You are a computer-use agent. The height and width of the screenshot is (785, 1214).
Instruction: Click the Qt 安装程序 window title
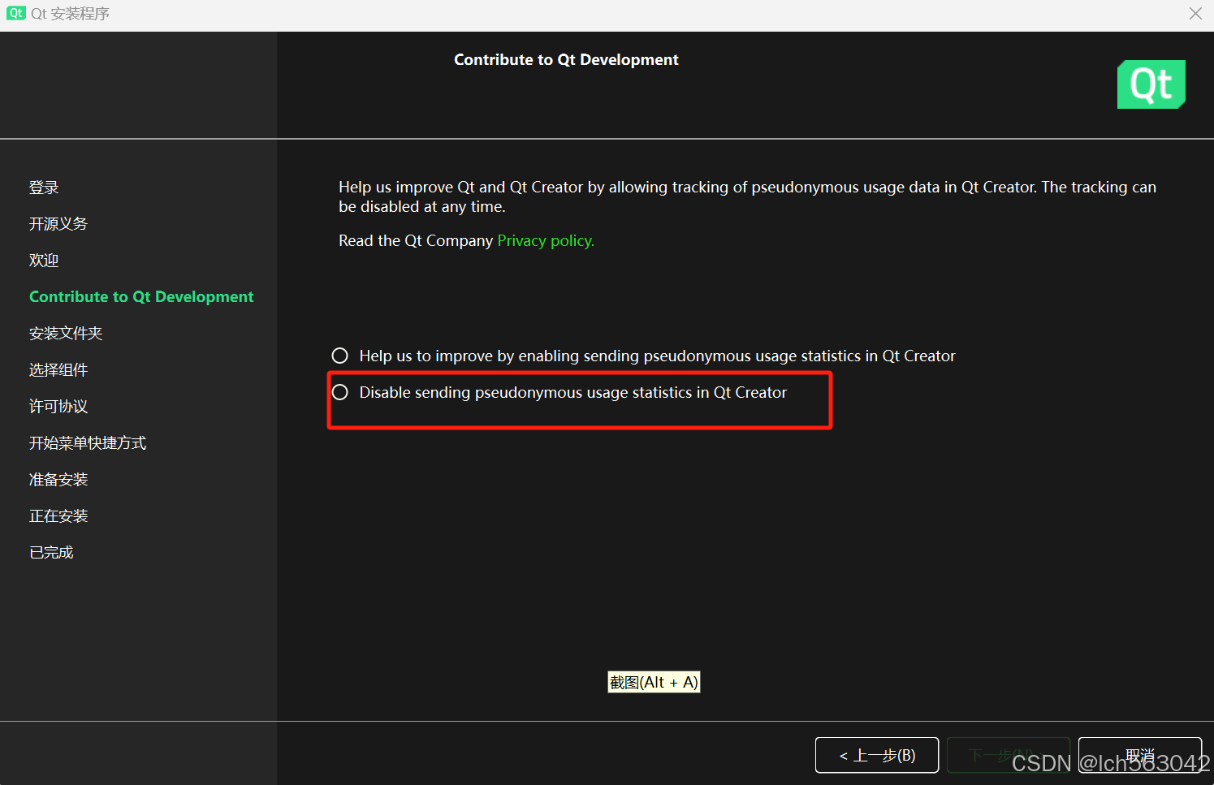click(70, 14)
